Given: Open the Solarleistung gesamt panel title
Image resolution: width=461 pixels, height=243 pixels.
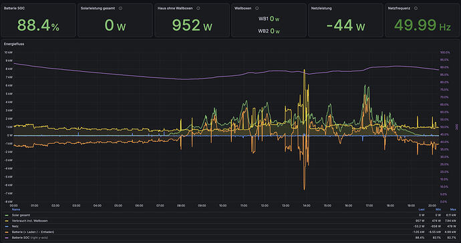Looking at the screenshot, I should coord(98,9).
